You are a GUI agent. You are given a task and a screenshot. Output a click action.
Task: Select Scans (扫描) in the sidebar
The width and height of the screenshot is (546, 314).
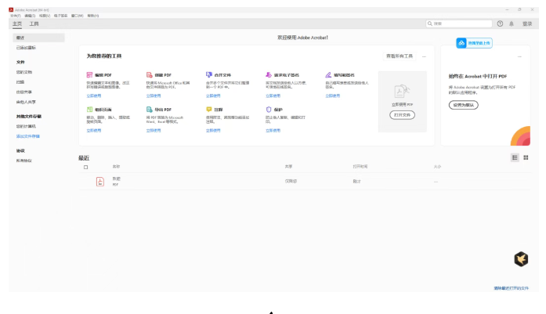tap(20, 82)
